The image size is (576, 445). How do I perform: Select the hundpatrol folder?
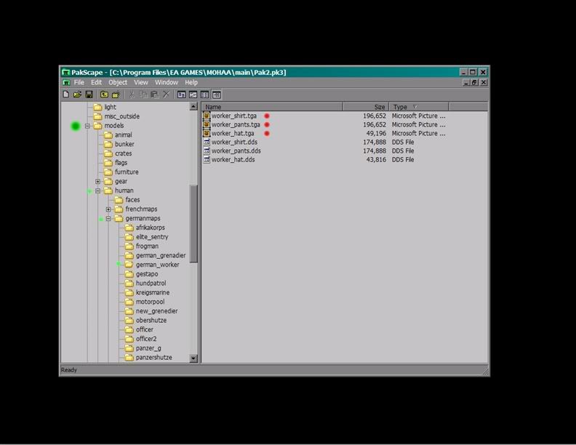coord(151,283)
